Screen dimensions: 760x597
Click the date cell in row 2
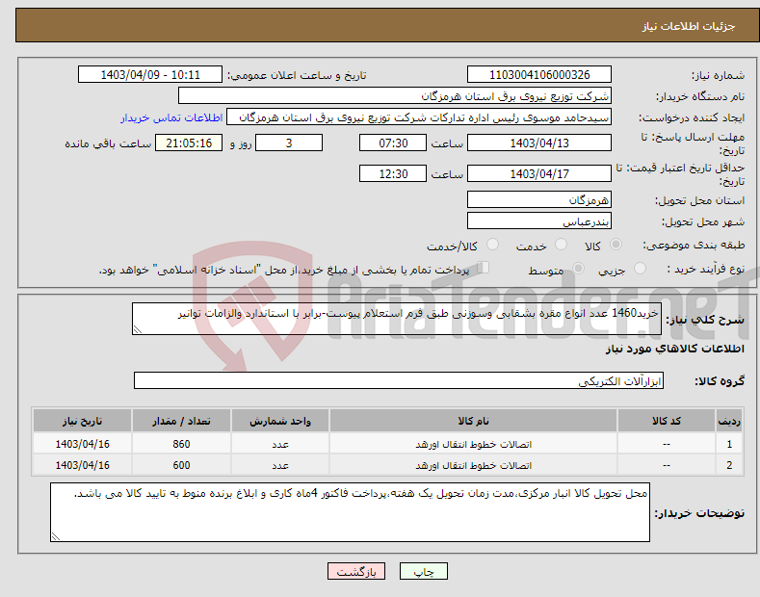point(83,465)
